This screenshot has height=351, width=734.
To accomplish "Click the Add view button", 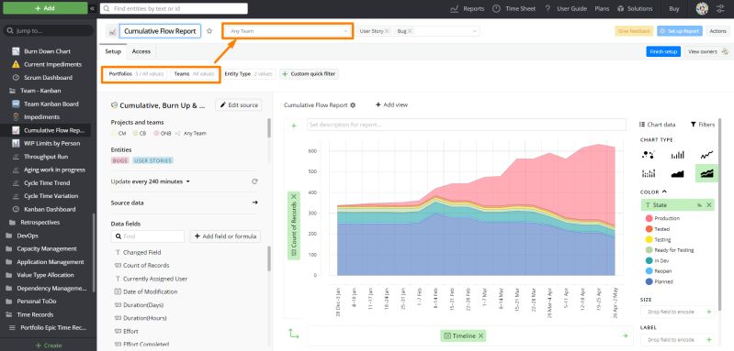I will point(391,105).
